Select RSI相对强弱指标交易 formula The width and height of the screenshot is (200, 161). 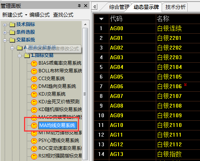click(60, 156)
